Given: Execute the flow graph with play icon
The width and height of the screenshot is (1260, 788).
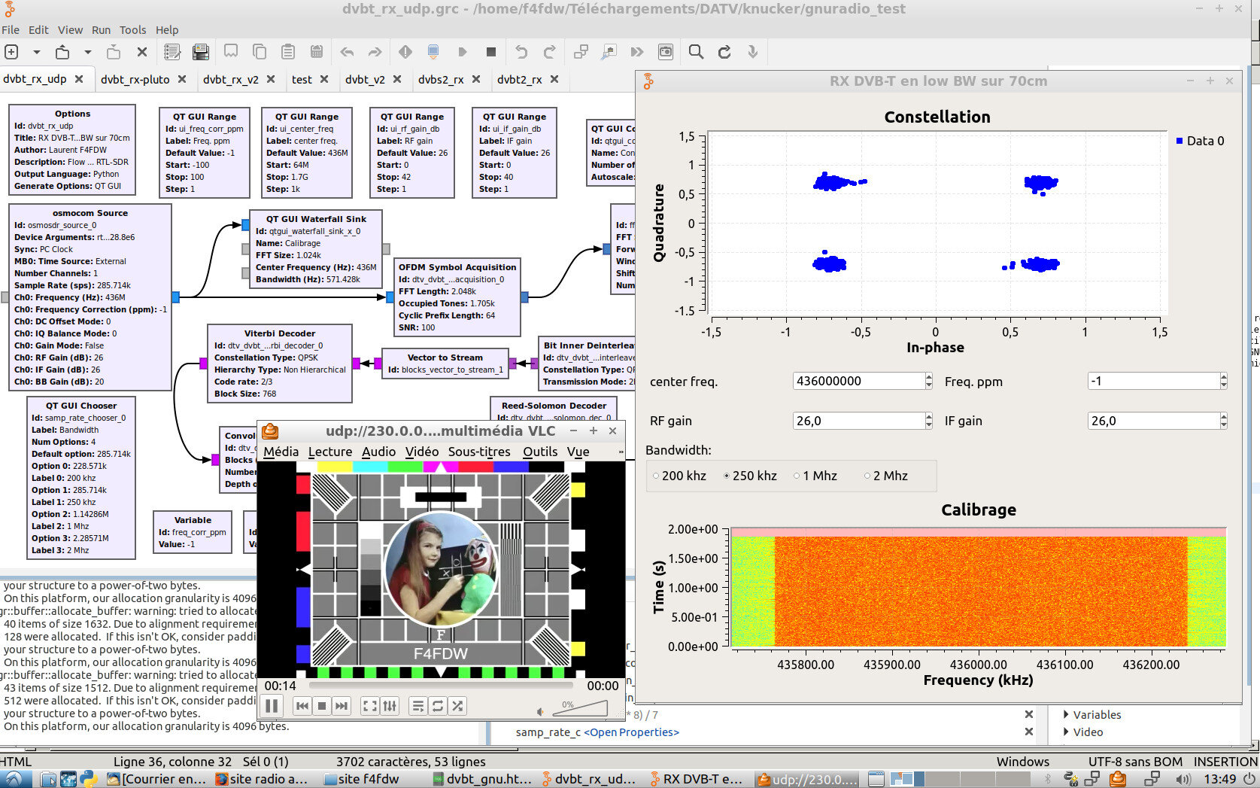Looking at the screenshot, I should [462, 52].
